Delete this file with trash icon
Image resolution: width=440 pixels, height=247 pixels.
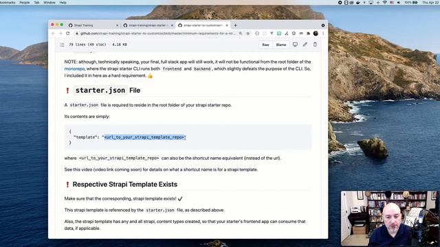(x=315, y=45)
